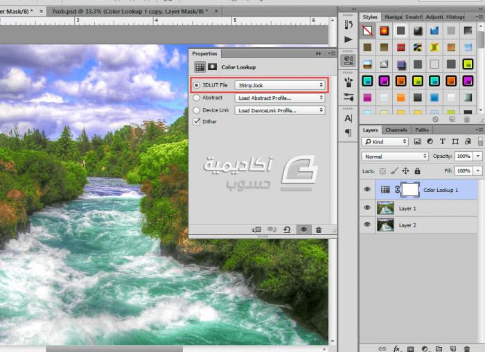Filter layers by adjustment layers icon
The image size is (485, 352).
[x=430, y=141]
